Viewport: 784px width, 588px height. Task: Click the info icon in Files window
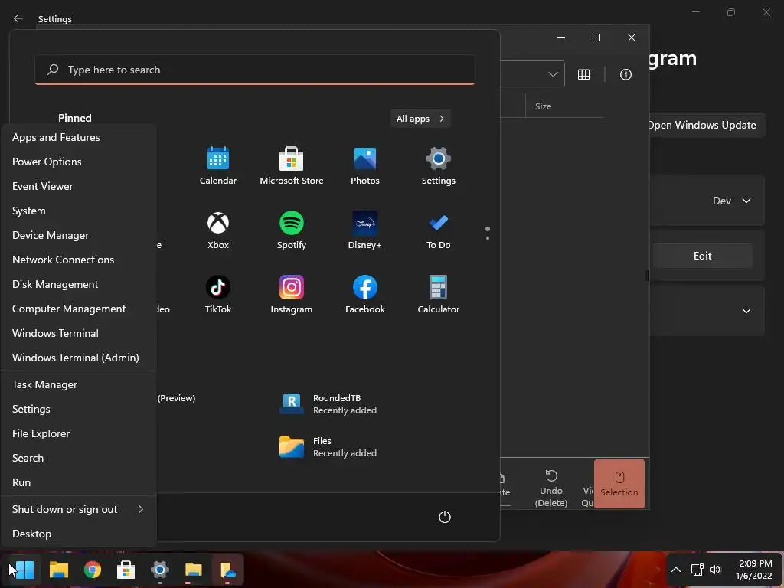click(x=626, y=74)
